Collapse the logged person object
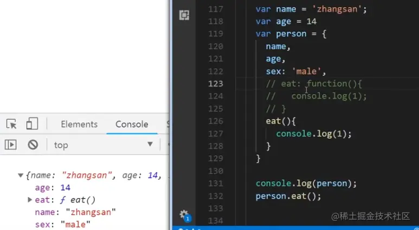 point(21,175)
